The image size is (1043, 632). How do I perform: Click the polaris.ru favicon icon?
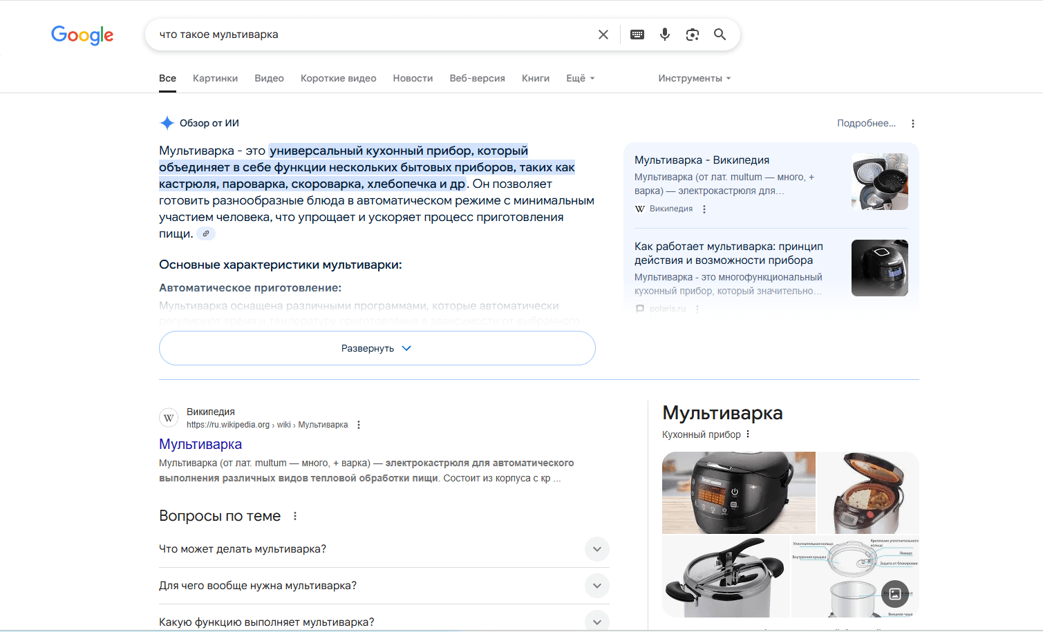pyautogui.click(x=640, y=309)
